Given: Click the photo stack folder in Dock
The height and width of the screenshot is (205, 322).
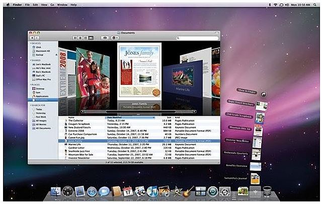Looking at the screenshot, I should (x=243, y=191).
